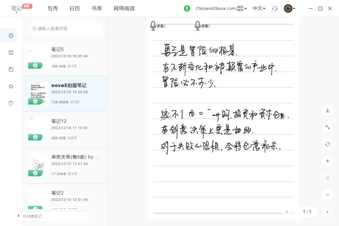Play the 录音2 microphone recording

coord(153,25)
